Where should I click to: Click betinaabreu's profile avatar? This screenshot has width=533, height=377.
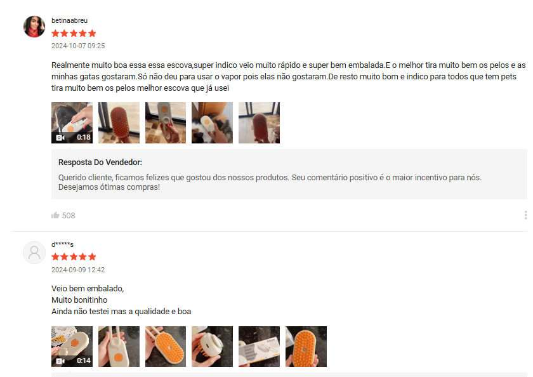34,27
